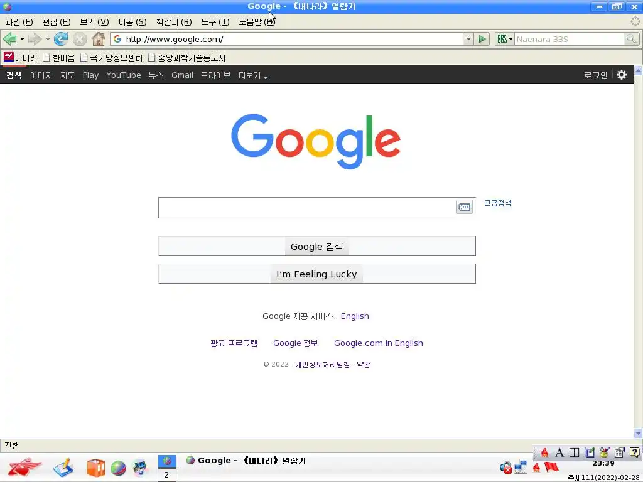Open the 내나라 bookmark
643x482 pixels.
(x=20, y=57)
